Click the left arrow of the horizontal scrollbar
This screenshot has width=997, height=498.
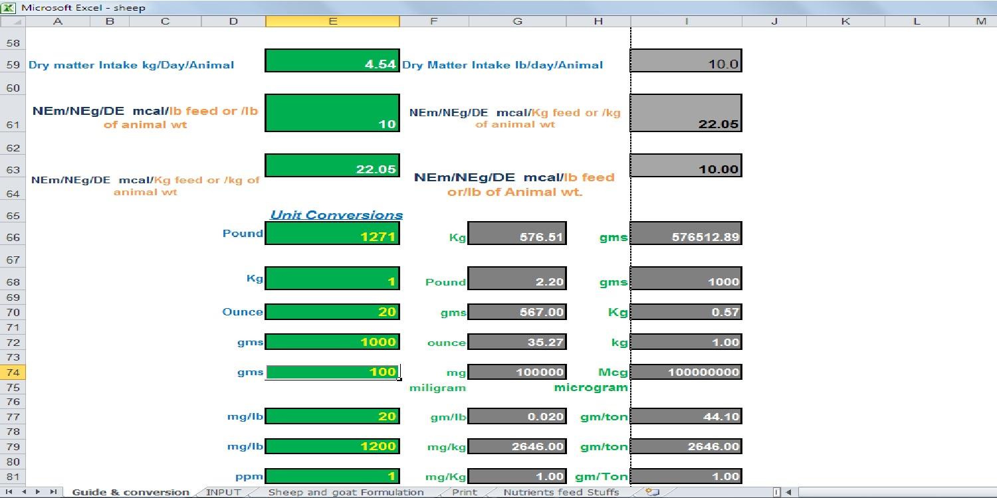click(x=789, y=492)
